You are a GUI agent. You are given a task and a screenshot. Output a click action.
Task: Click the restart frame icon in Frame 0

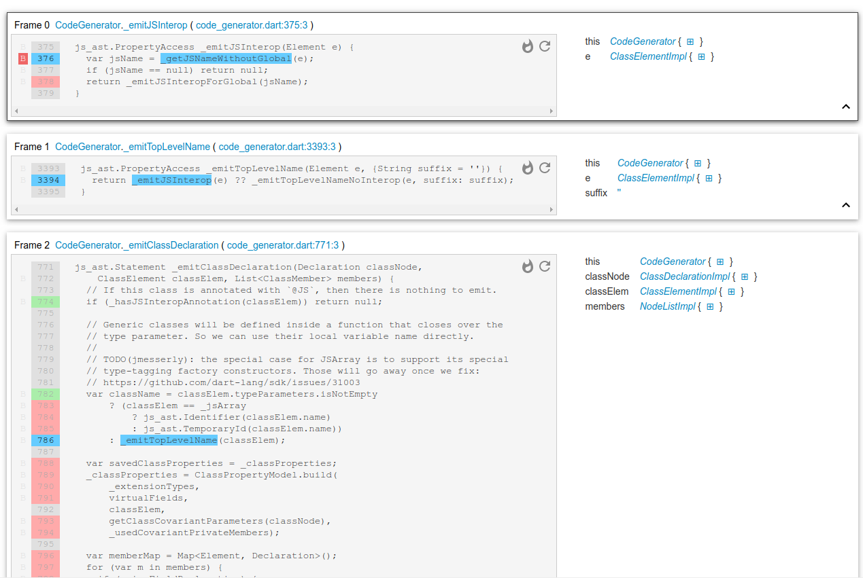coord(545,46)
